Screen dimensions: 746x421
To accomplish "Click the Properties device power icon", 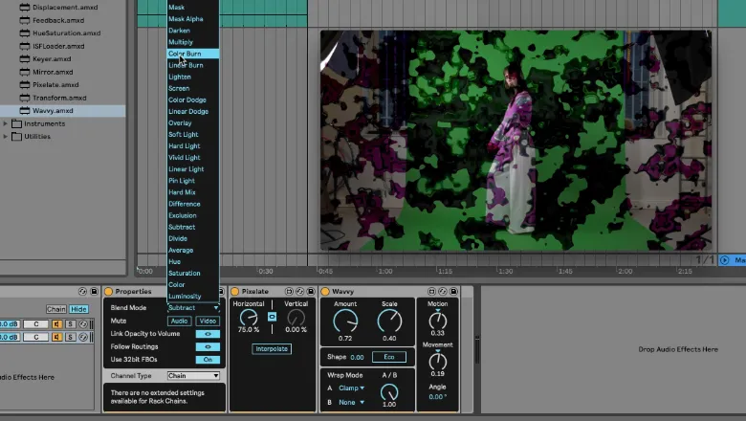I will 108,291.
